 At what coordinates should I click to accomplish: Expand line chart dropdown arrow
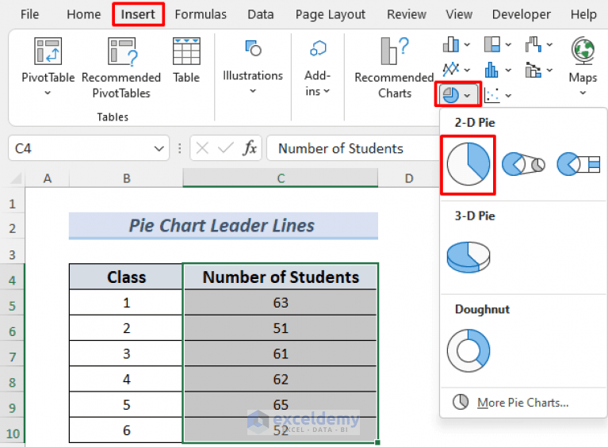pos(467,70)
